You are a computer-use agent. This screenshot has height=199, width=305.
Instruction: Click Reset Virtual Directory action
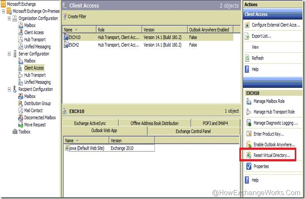tap(272, 155)
